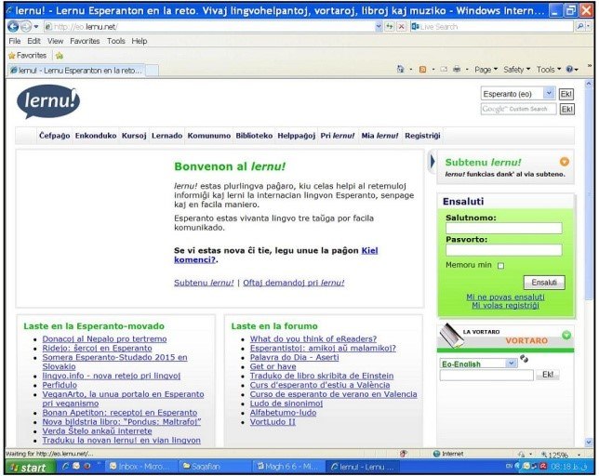This screenshot has height=476, width=599.
Task: Open Inbox - Microsoft taskbar button
Action: click(x=140, y=467)
